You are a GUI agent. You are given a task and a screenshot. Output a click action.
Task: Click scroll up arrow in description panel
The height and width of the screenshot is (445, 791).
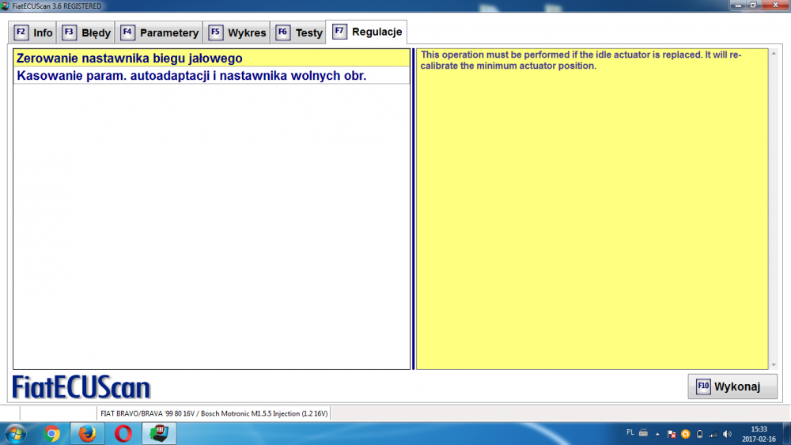(774, 53)
